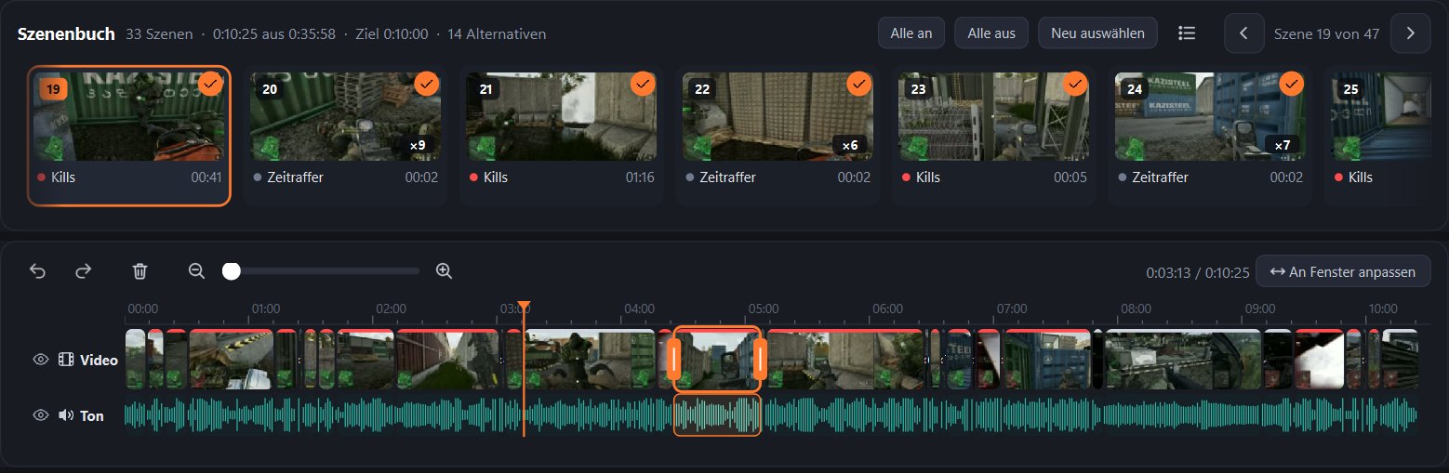Click the undo arrow icon
Screen dimensions: 1449x473
[x=38, y=271]
